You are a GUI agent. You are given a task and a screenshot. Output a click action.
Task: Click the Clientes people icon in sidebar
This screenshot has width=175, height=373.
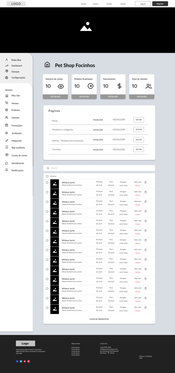tap(7, 118)
